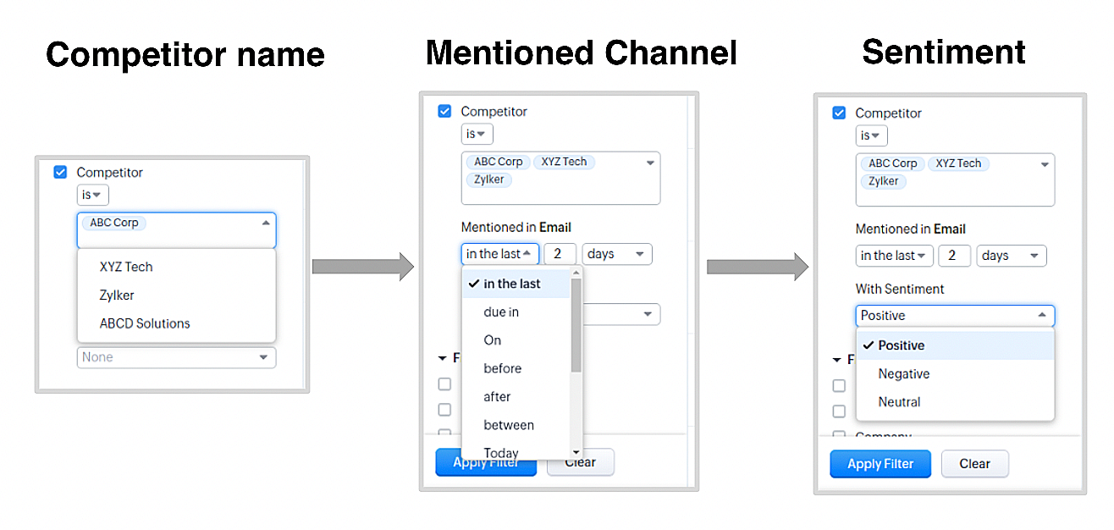Open the "days" unit dropdown in the Sentiment panel

coord(1011,256)
